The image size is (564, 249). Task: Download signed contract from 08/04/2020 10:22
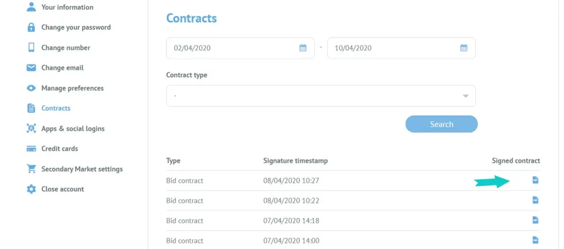coord(535,200)
